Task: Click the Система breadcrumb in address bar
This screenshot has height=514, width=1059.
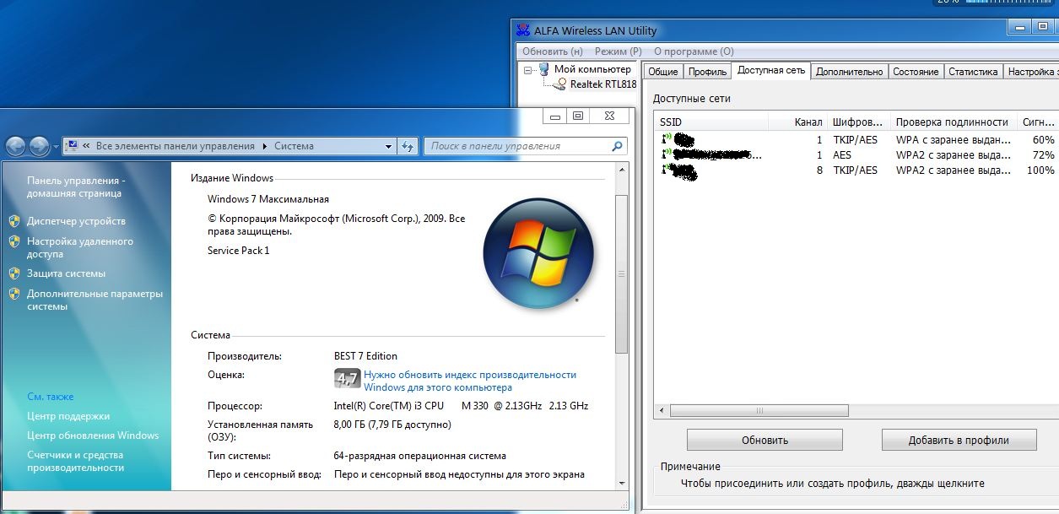Action: pyautogui.click(x=294, y=146)
